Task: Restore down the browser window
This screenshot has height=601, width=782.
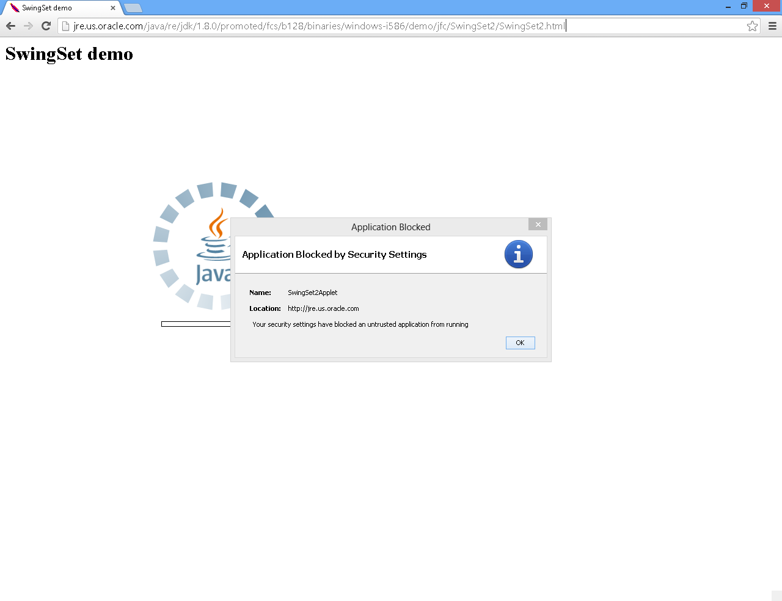Action: click(x=744, y=6)
